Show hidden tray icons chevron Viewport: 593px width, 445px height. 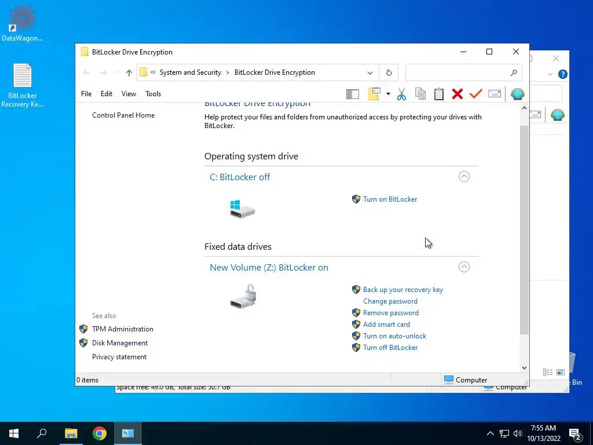(490, 433)
